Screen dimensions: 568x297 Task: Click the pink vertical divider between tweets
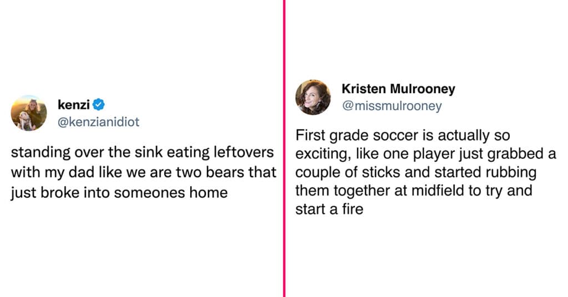pyautogui.click(x=285, y=148)
